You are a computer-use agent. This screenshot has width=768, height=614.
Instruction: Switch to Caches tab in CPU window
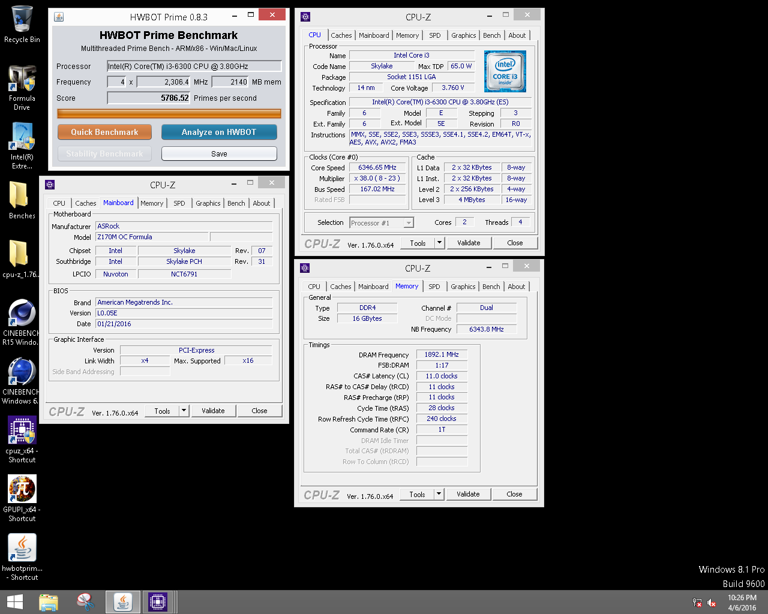coord(341,35)
